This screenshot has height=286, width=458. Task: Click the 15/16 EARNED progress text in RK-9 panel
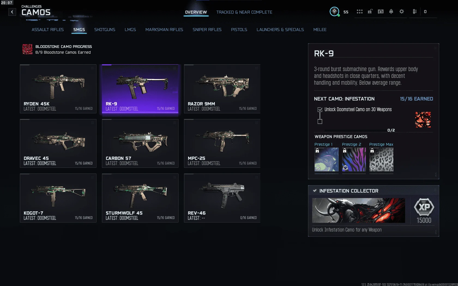tap(416, 99)
